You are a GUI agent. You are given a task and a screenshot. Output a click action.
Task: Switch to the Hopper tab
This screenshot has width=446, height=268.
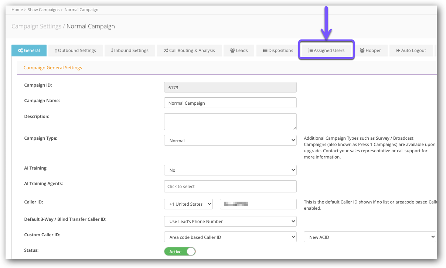click(x=370, y=51)
